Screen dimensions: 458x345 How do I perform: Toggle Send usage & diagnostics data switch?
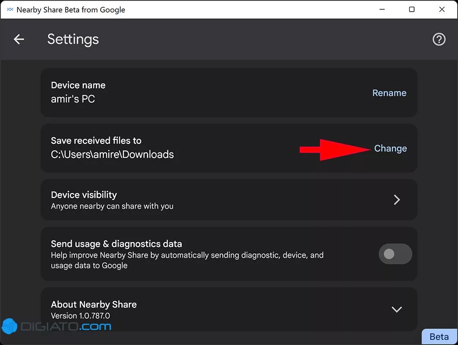(x=395, y=254)
